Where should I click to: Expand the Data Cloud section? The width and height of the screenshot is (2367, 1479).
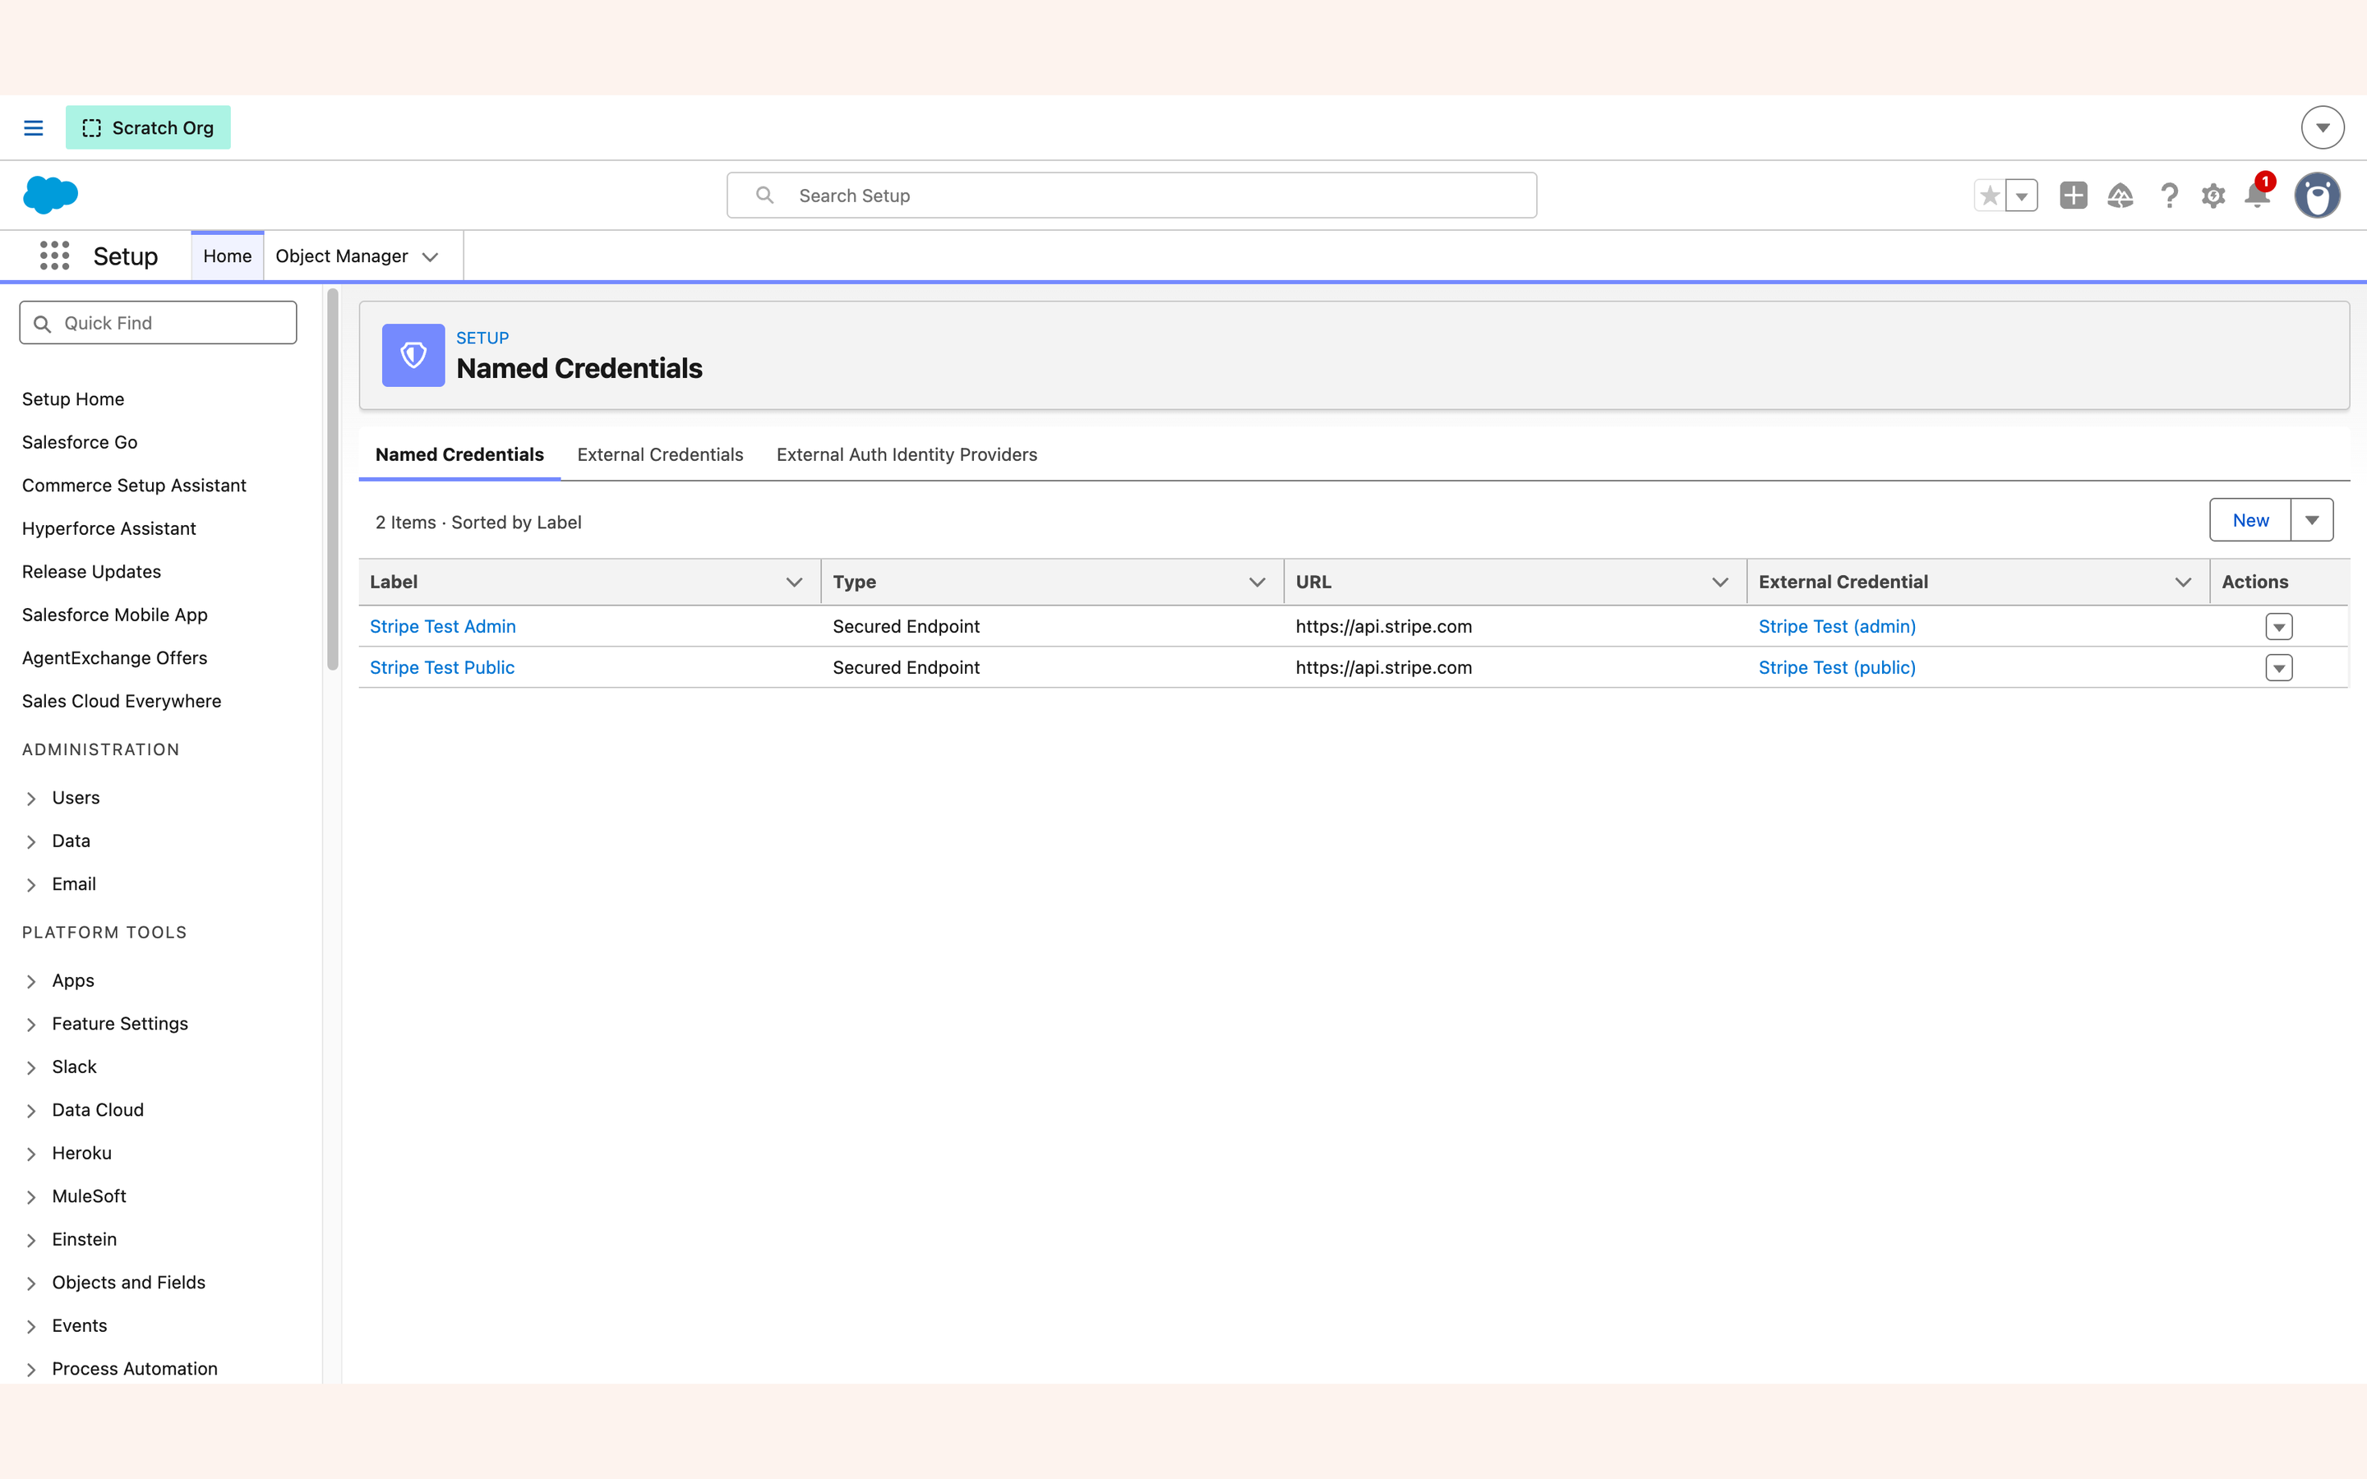tap(31, 1110)
